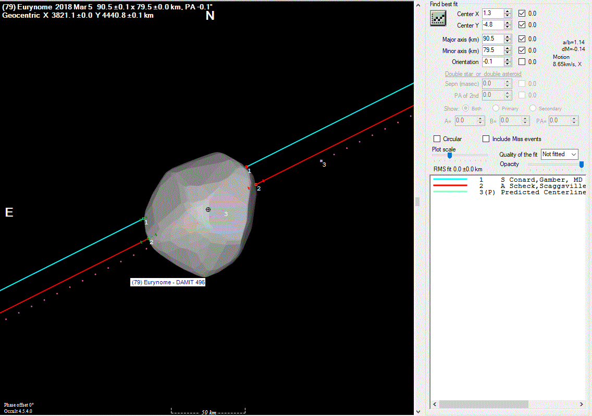Enable the Circular checkbox
This screenshot has width=592, height=416.
tap(437, 139)
